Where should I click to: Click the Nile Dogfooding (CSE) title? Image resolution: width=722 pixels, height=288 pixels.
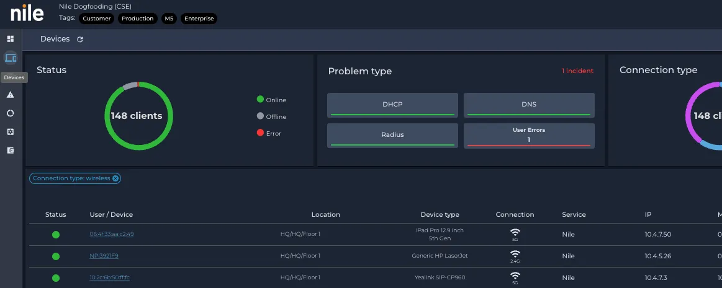(96, 6)
